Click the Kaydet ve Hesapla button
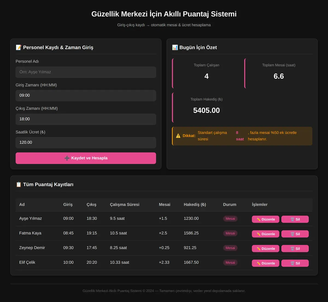The width and height of the screenshot is (328, 302). (86, 158)
